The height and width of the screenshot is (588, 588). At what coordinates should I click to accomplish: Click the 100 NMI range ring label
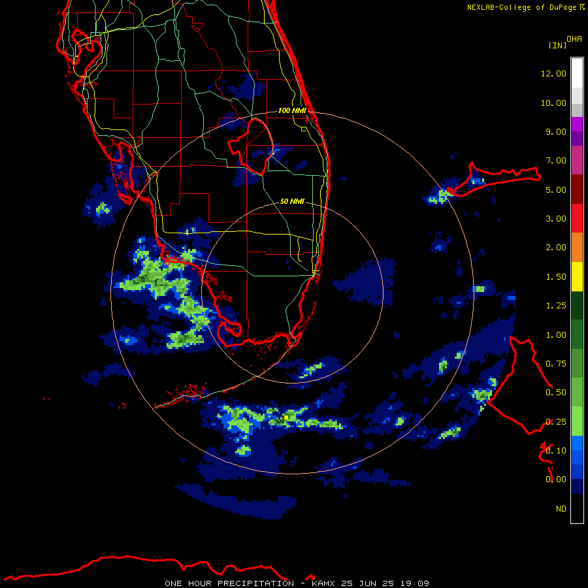292,110
